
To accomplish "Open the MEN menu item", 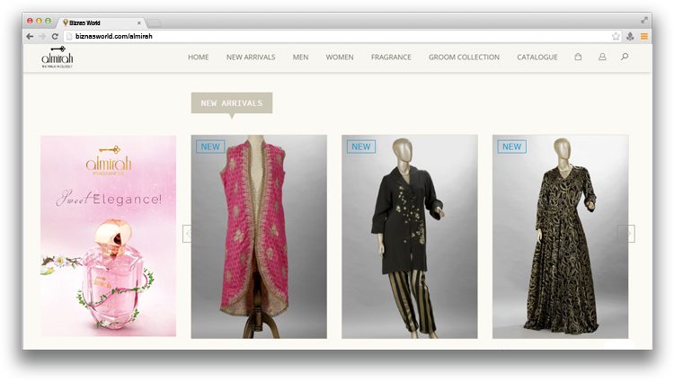I will [x=300, y=58].
